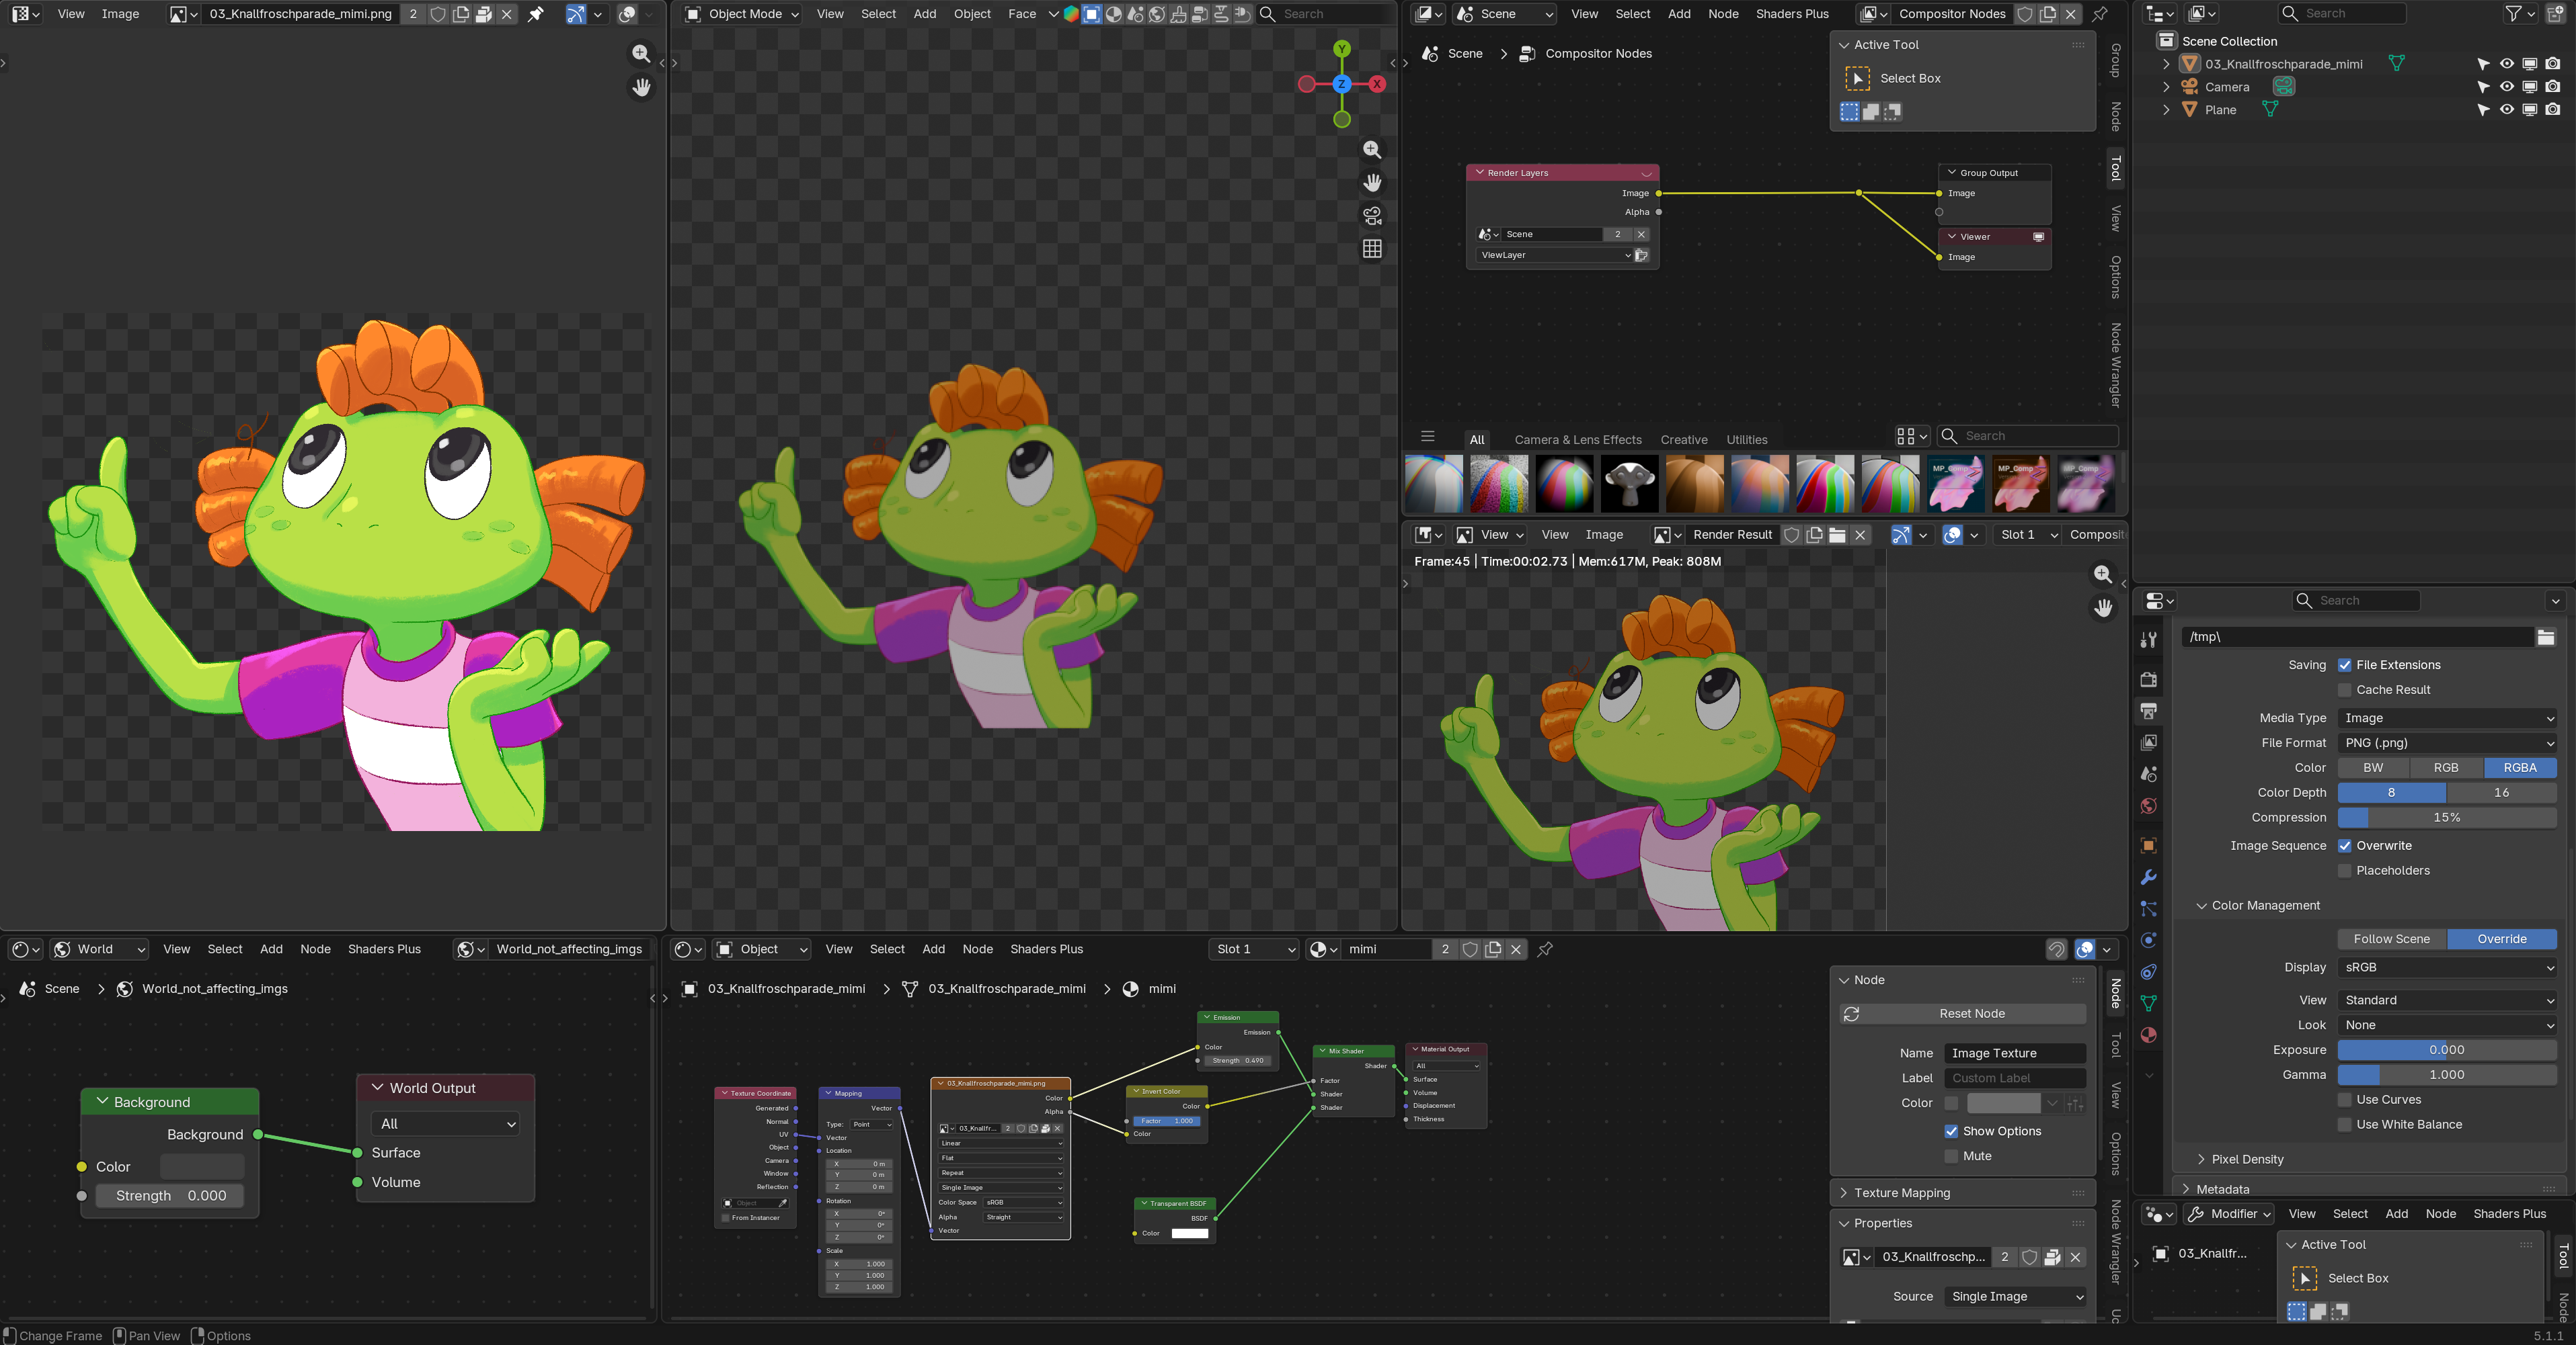This screenshot has width=2576, height=1345.
Task: Switch to the Creative asset tab
Action: click(x=1684, y=439)
